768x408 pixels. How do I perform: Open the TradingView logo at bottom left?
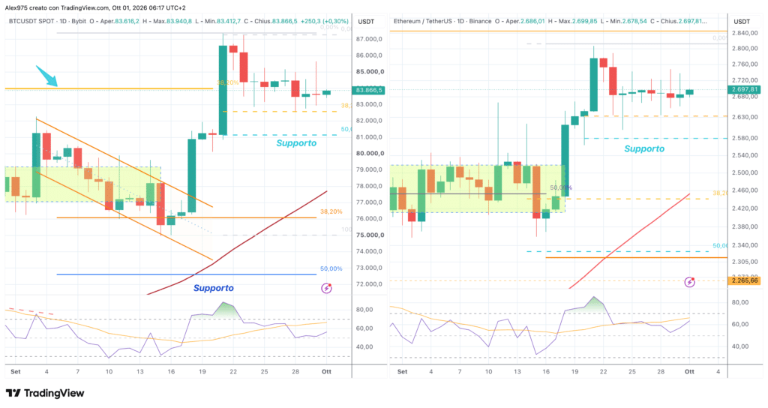point(44,393)
